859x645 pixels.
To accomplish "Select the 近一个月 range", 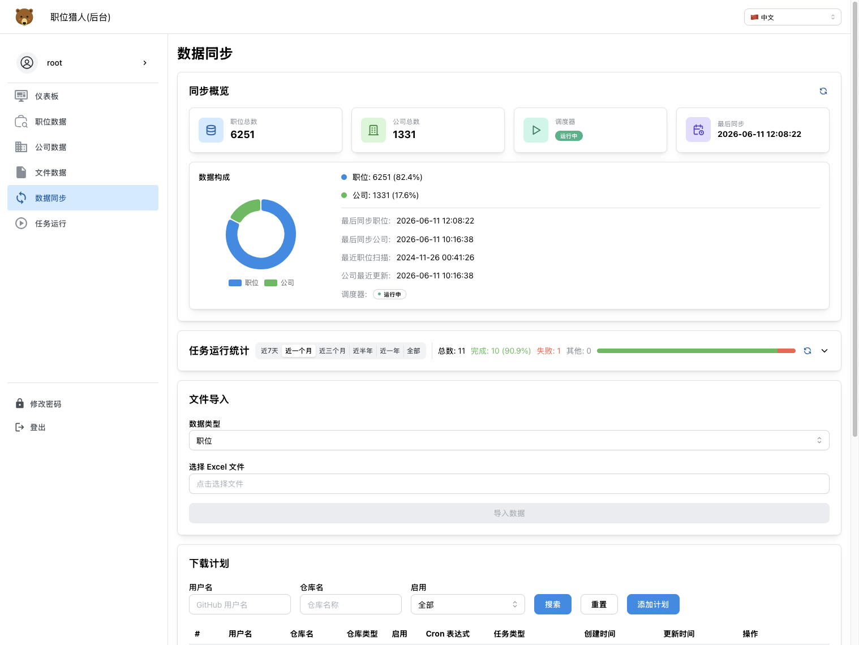I will pos(298,351).
